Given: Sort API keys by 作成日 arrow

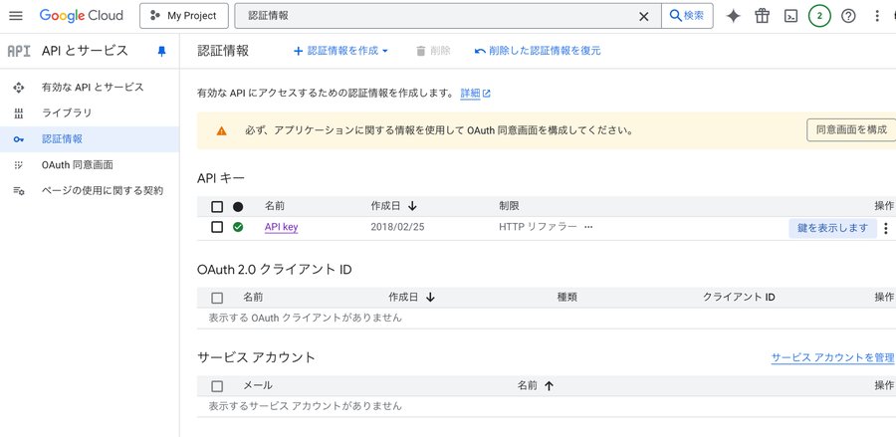Looking at the screenshot, I should (x=412, y=206).
